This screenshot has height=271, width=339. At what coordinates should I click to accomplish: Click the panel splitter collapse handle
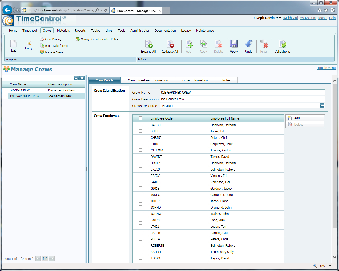86,169
